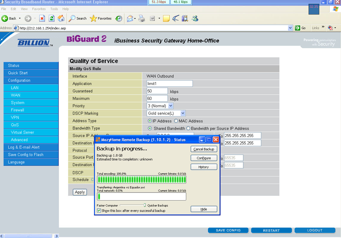The image size is (341, 238).
Task: Open the Back button history arrow
Action: coord(20,18)
